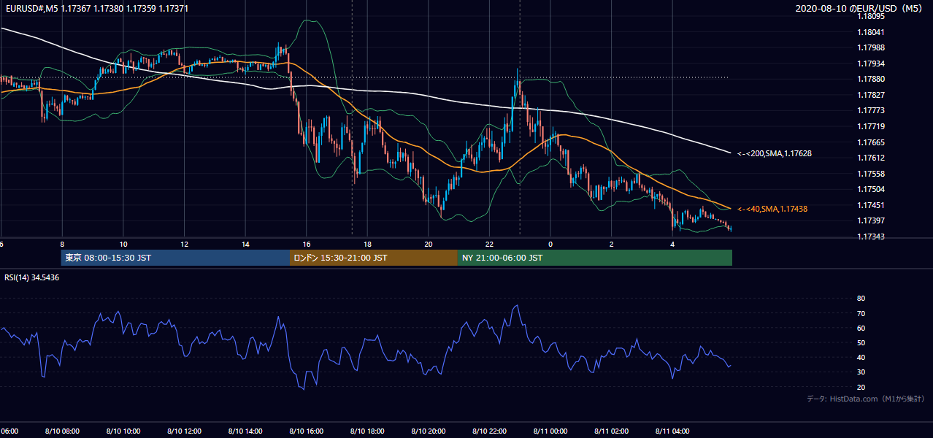Click the 8/10 20:00 time label

pyautogui.click(x=428, y=431)
